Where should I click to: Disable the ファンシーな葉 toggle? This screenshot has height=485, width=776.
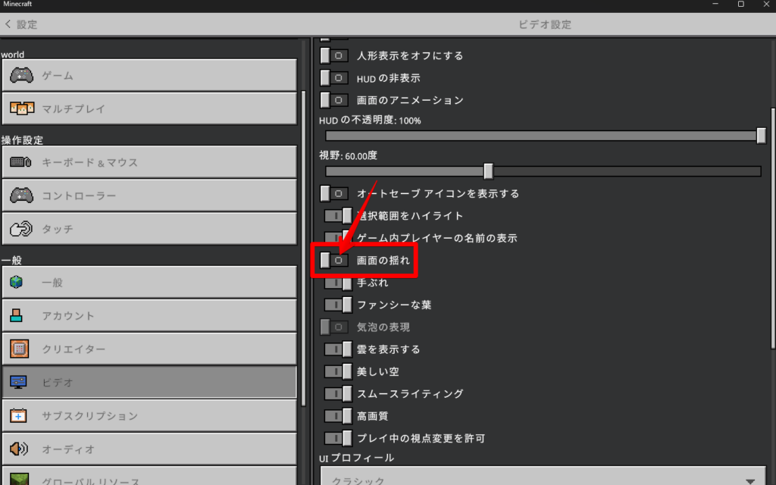pyautogui.click(x=338, y=305)
